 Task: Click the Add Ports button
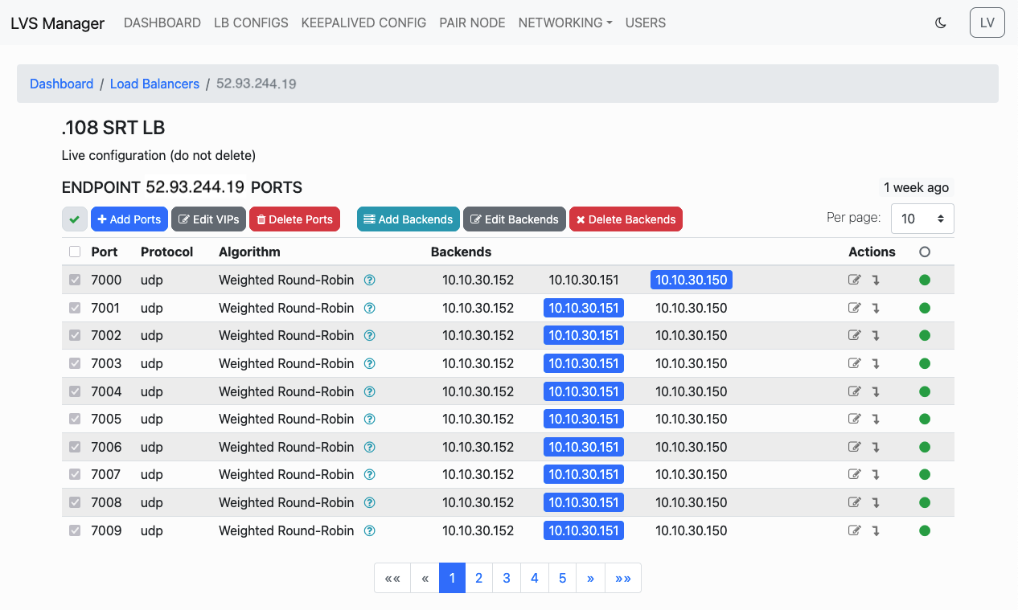tap(129, 219)
